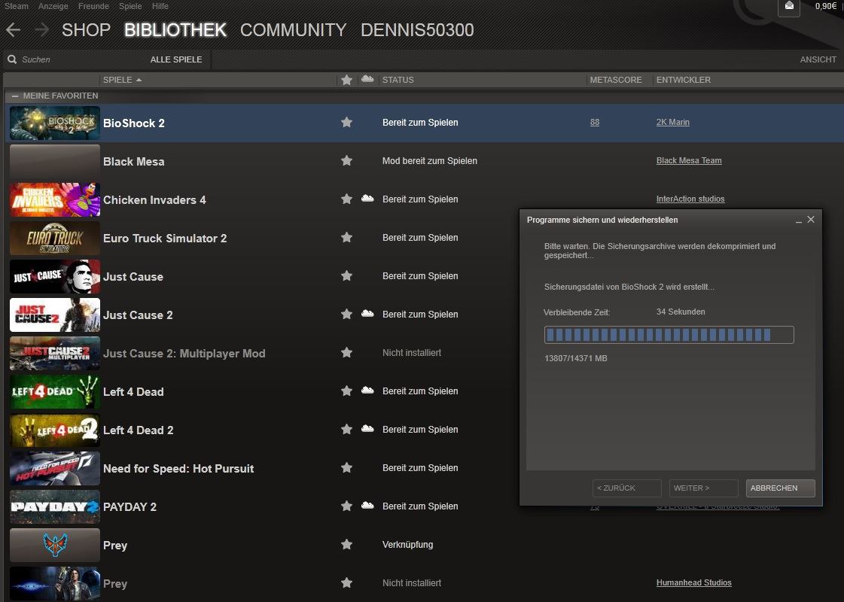Sort by METASCORE column header

tap(616, 80)
